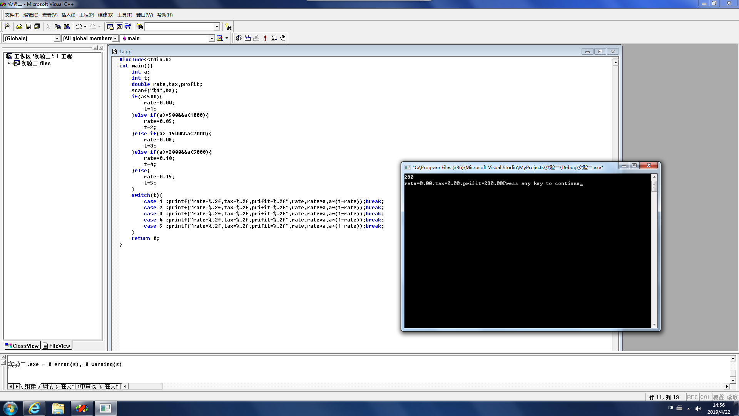This screenshot has width=739, height=416.
Task: Toggle the Output window toolbar button
Action: tap(119, 27)
